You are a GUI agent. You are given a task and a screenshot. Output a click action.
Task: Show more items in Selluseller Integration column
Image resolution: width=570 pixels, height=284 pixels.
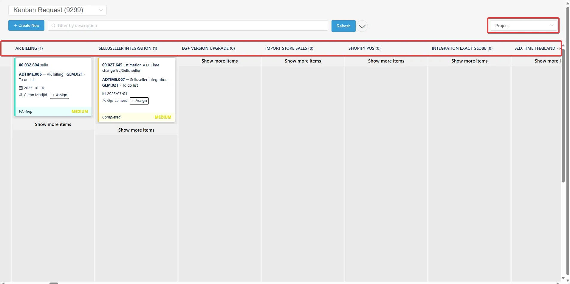pyautogui.click(x=136, y=130)
